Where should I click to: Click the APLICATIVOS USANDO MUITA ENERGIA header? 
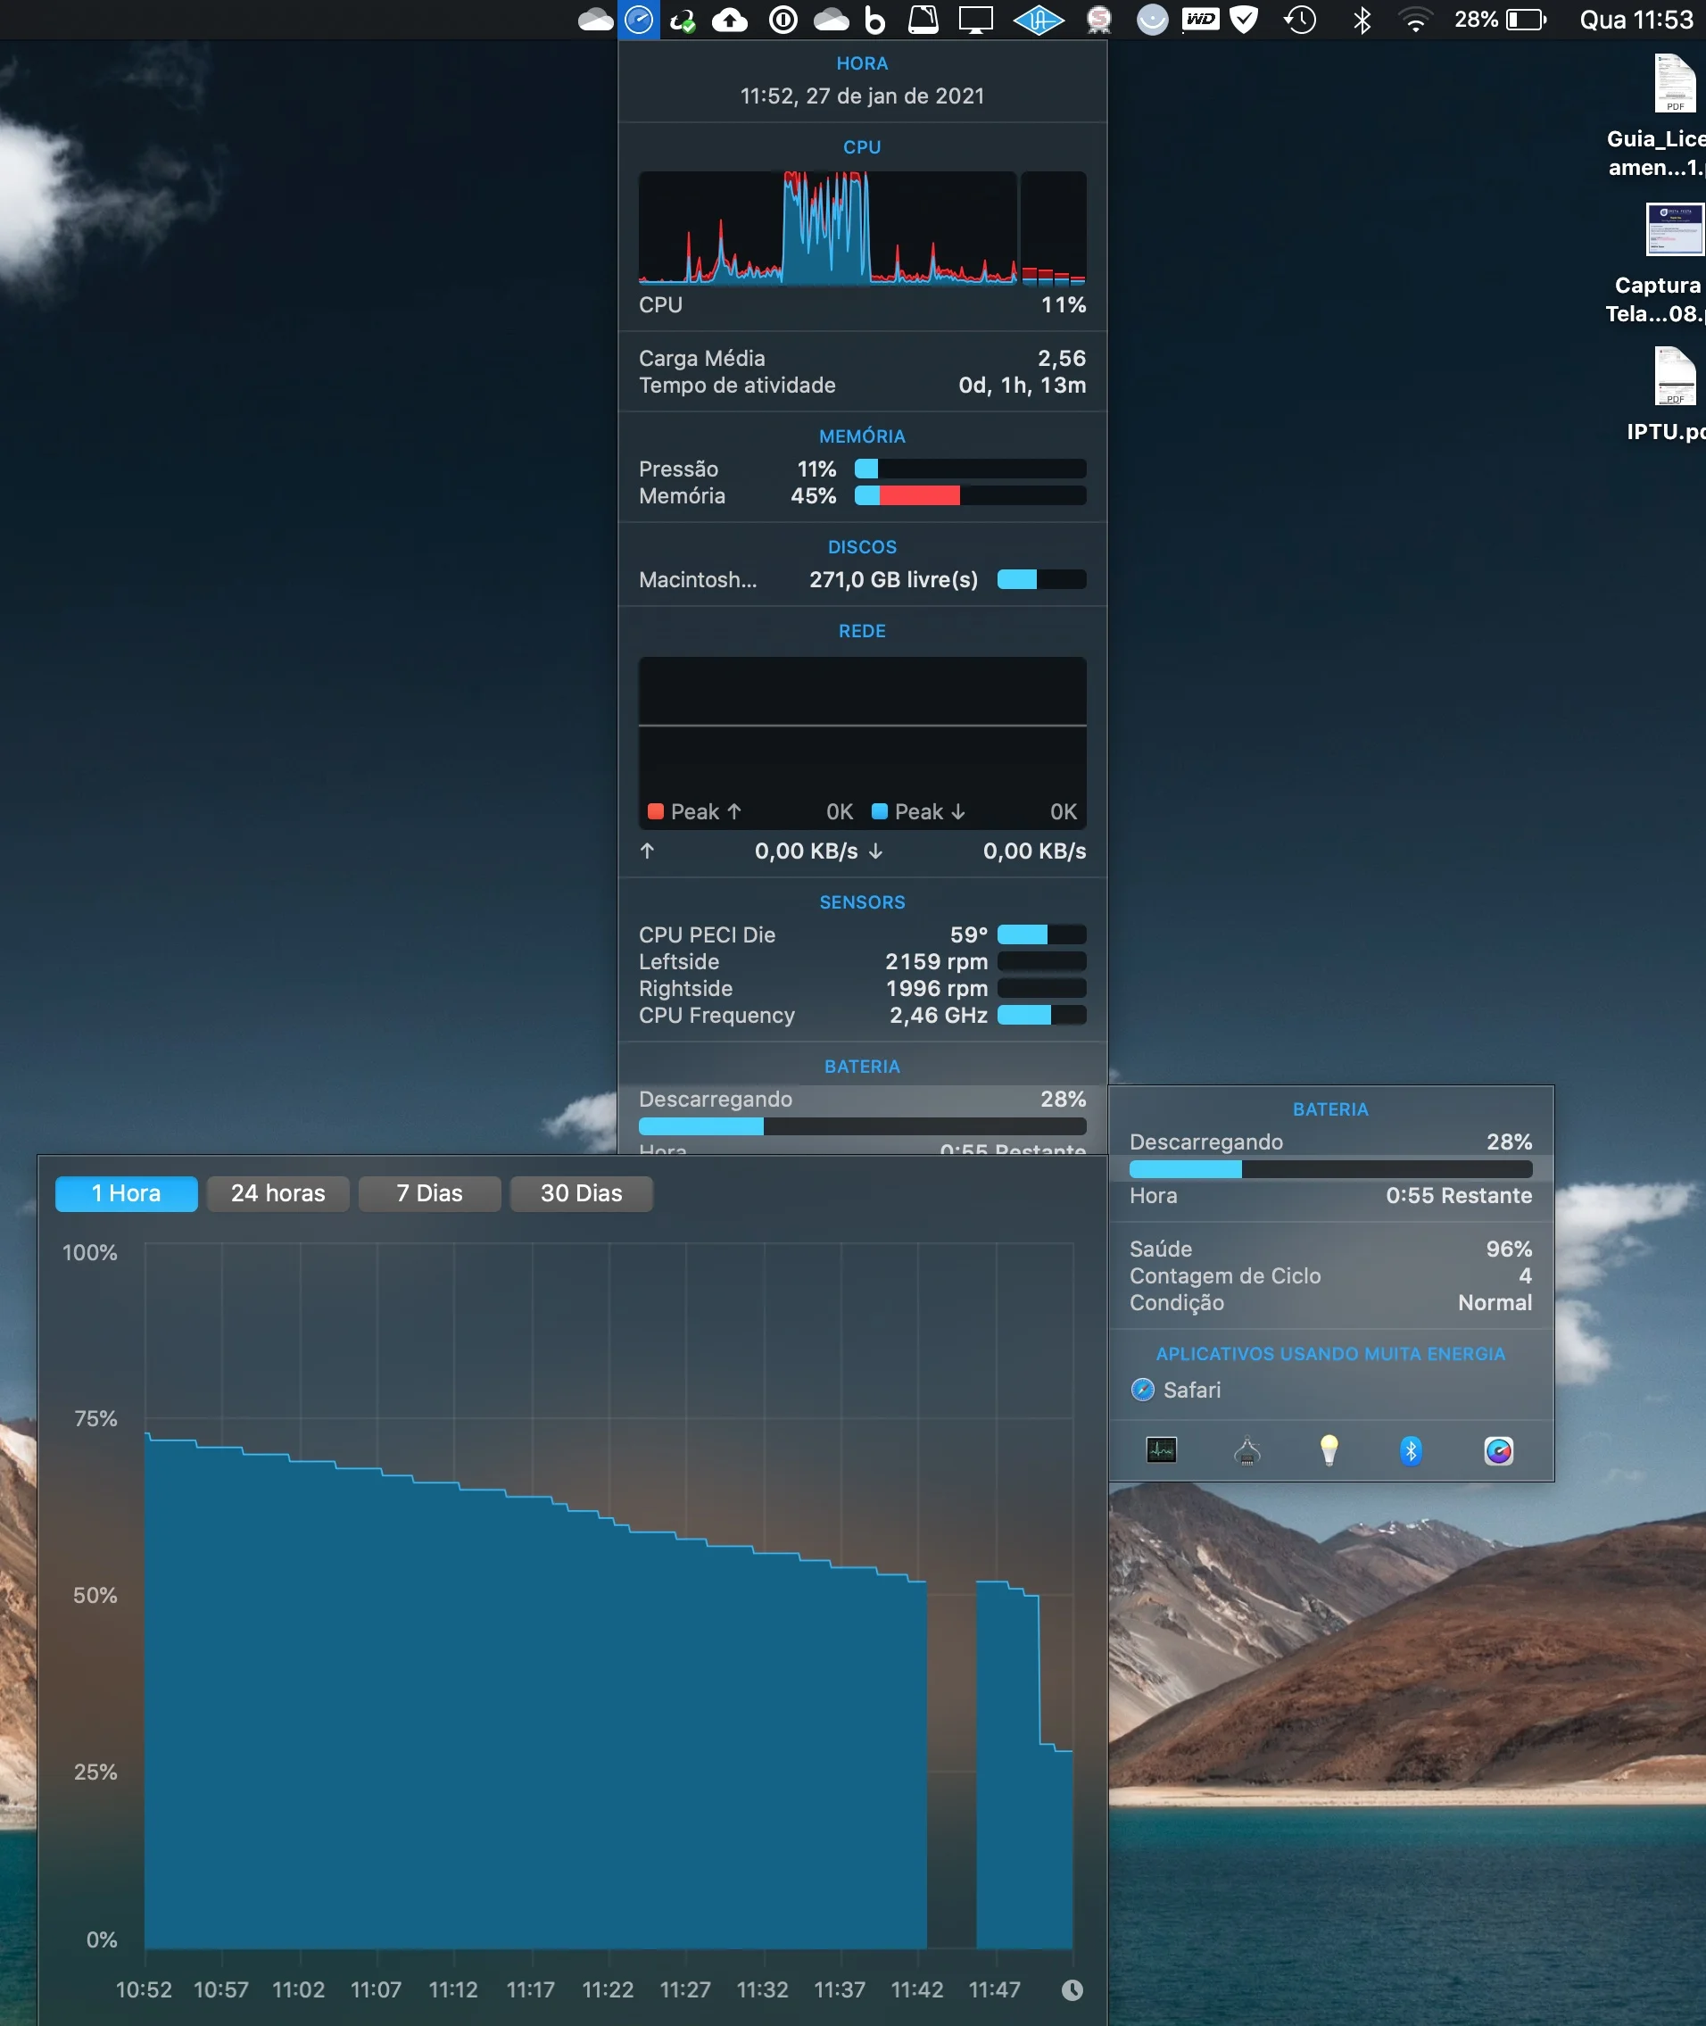[x=1329, y=1354]
